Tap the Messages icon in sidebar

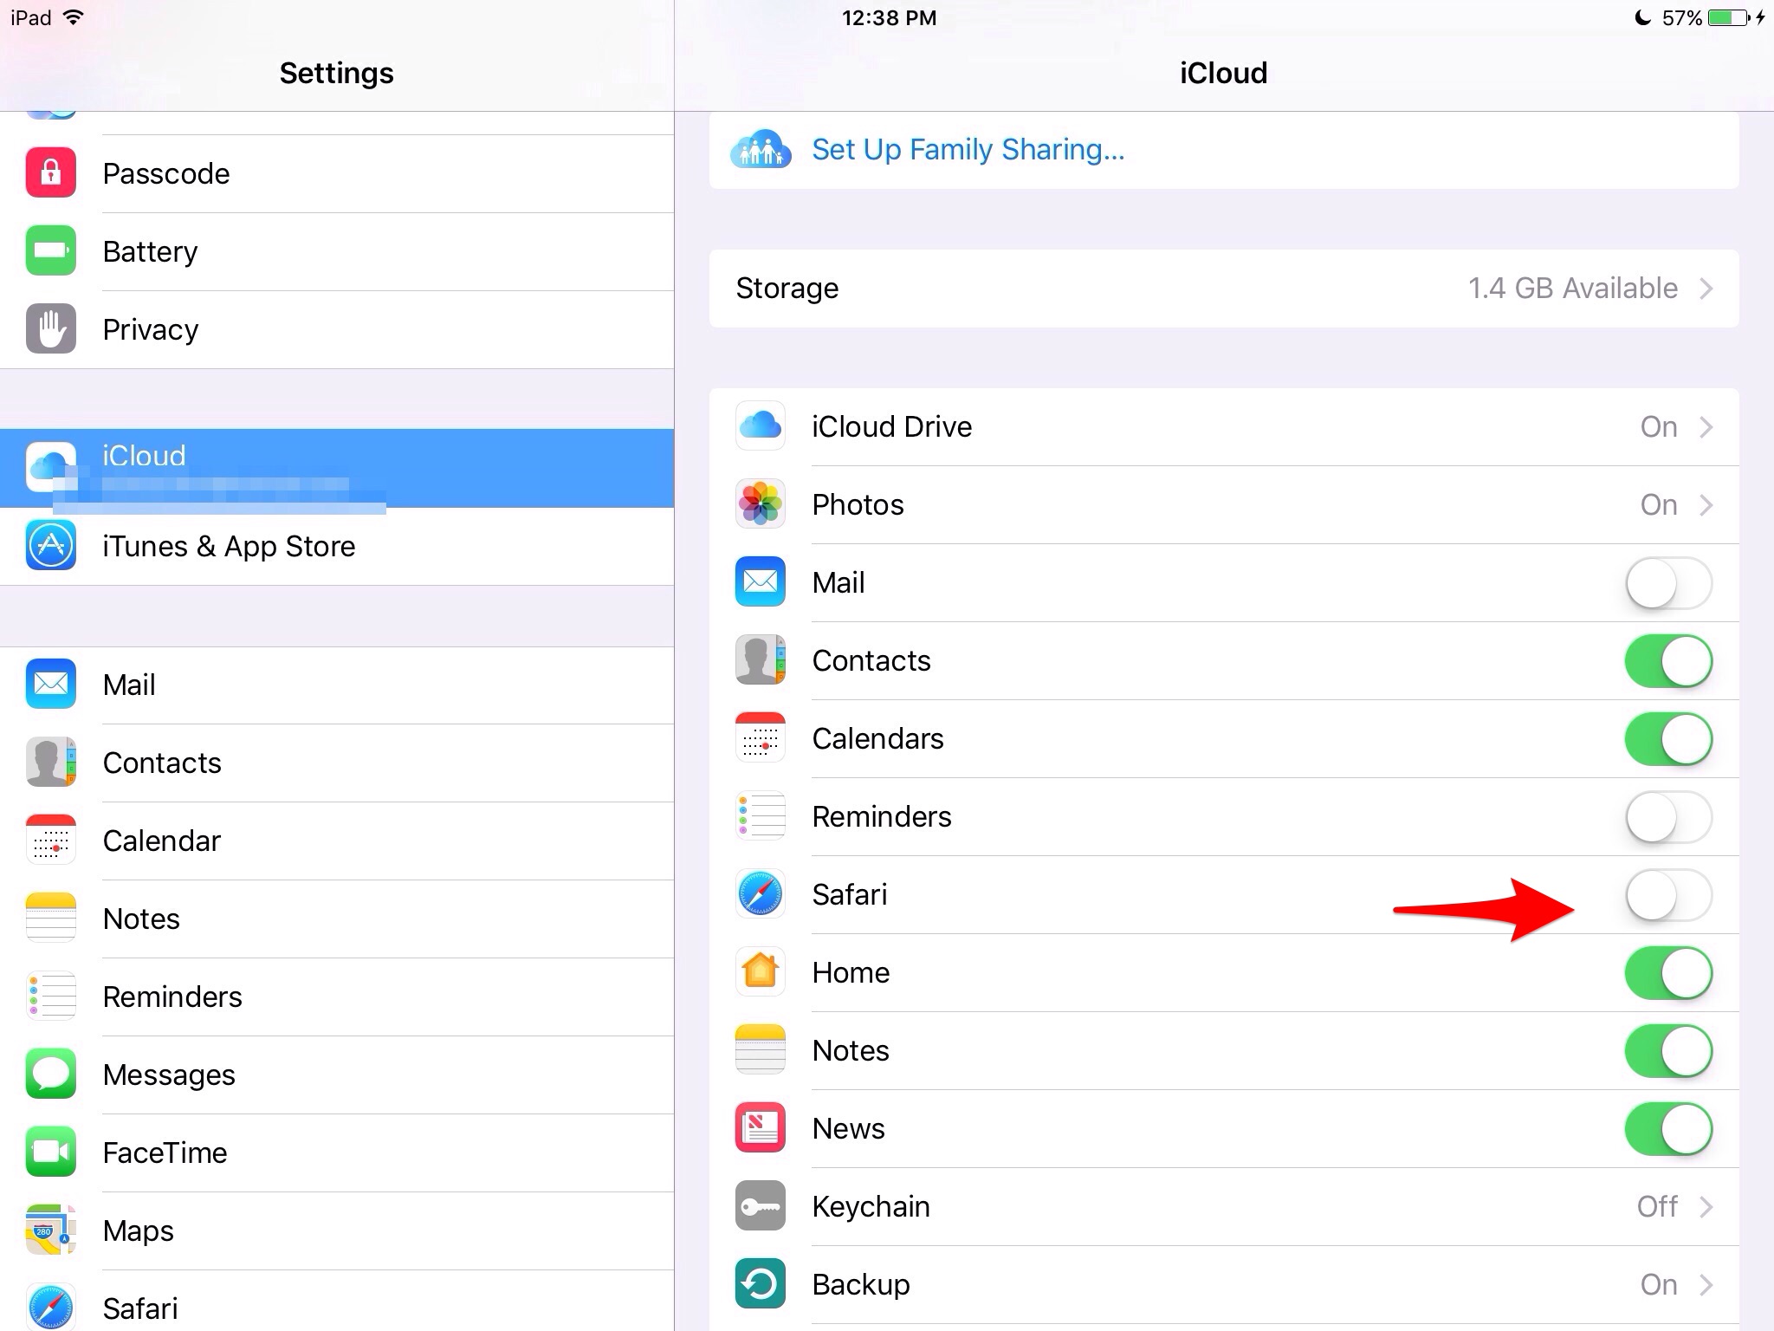(x=51, y=1074)
